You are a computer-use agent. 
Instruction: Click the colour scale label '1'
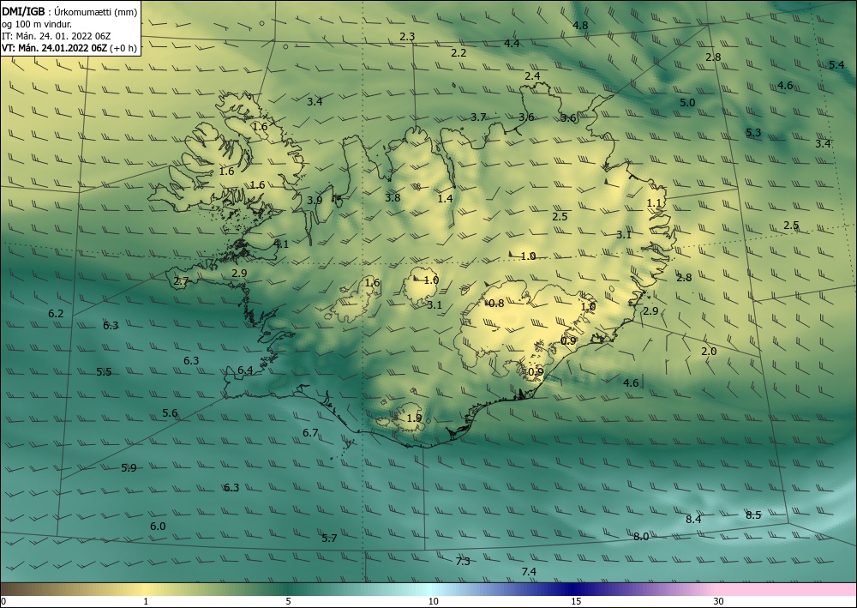(146, 601)
